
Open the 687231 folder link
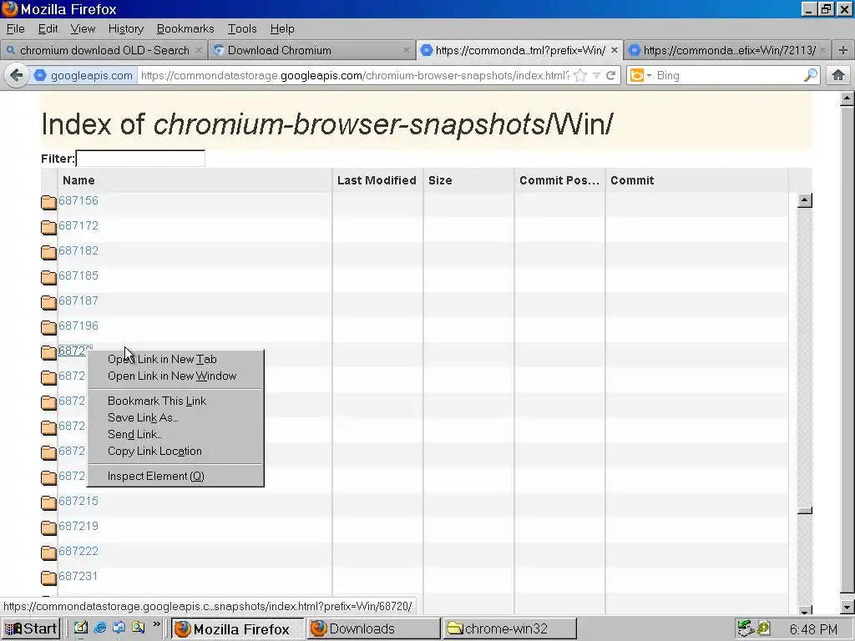click(x=78, y=576)
